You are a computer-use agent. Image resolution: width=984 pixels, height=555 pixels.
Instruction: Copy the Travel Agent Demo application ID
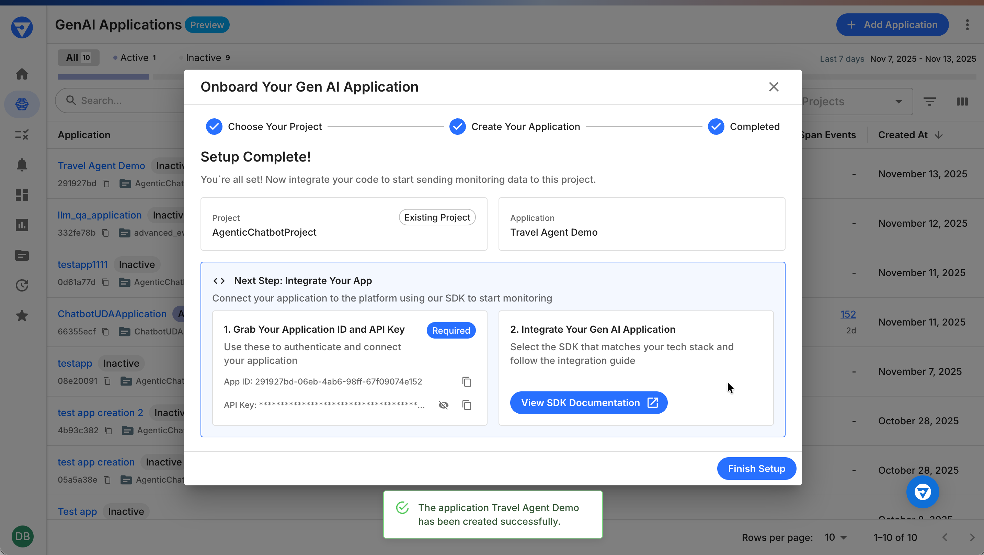pyautogui.click(x=106, y=183)
